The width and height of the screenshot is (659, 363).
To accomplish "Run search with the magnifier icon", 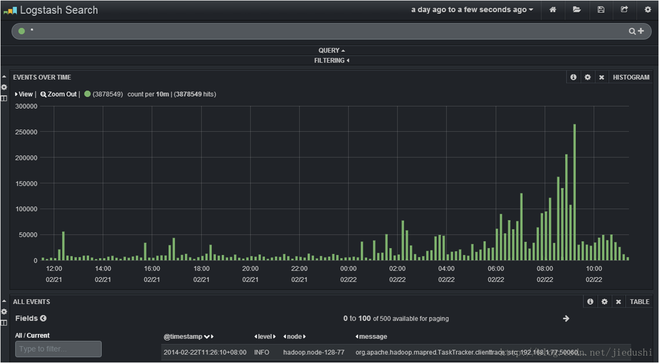I will (x=632, y=31).
